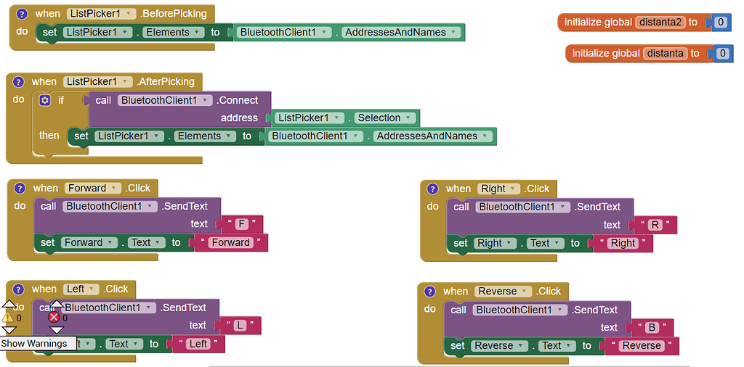744x367 pixels.
Task: Click the help icon on Right.Click event block
Action: [x=433, y=189]
